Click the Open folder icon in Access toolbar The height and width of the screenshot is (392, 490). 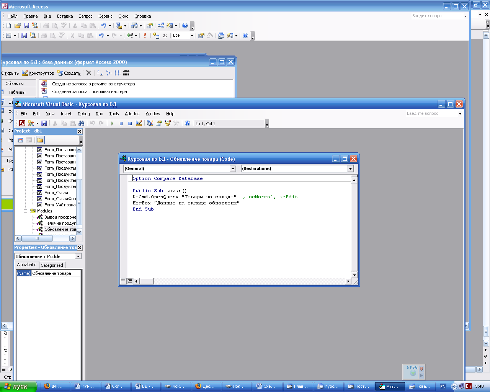click(18, 26)
